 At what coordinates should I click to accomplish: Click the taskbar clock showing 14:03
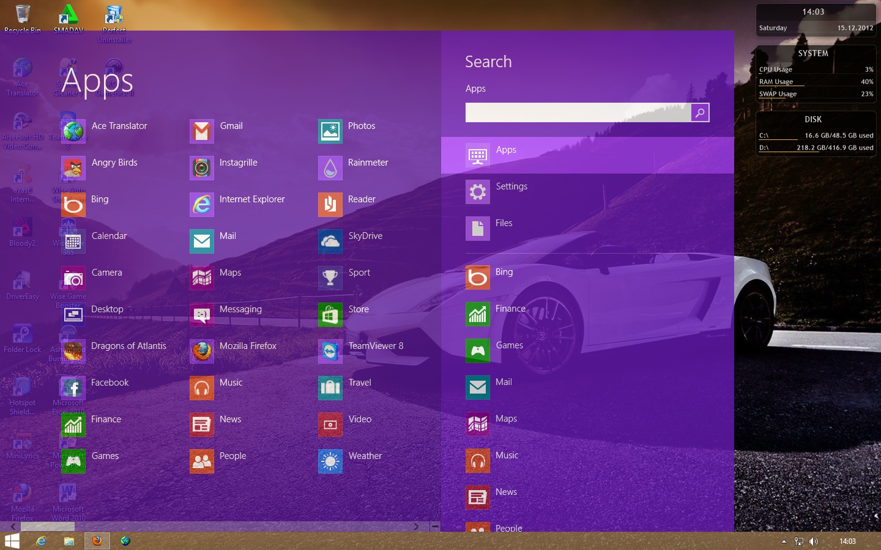point(847,541)
